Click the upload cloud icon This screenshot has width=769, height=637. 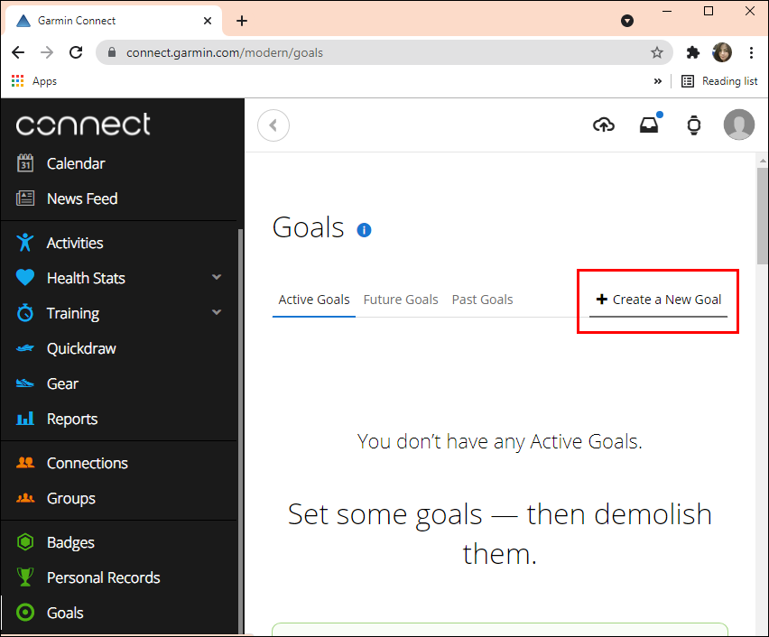[x=604, y=125]
